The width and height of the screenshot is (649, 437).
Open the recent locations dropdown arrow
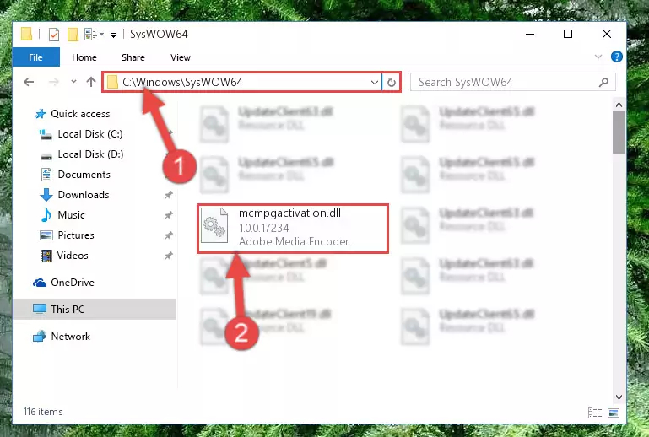pyautogui.click(x=73, y=82)
